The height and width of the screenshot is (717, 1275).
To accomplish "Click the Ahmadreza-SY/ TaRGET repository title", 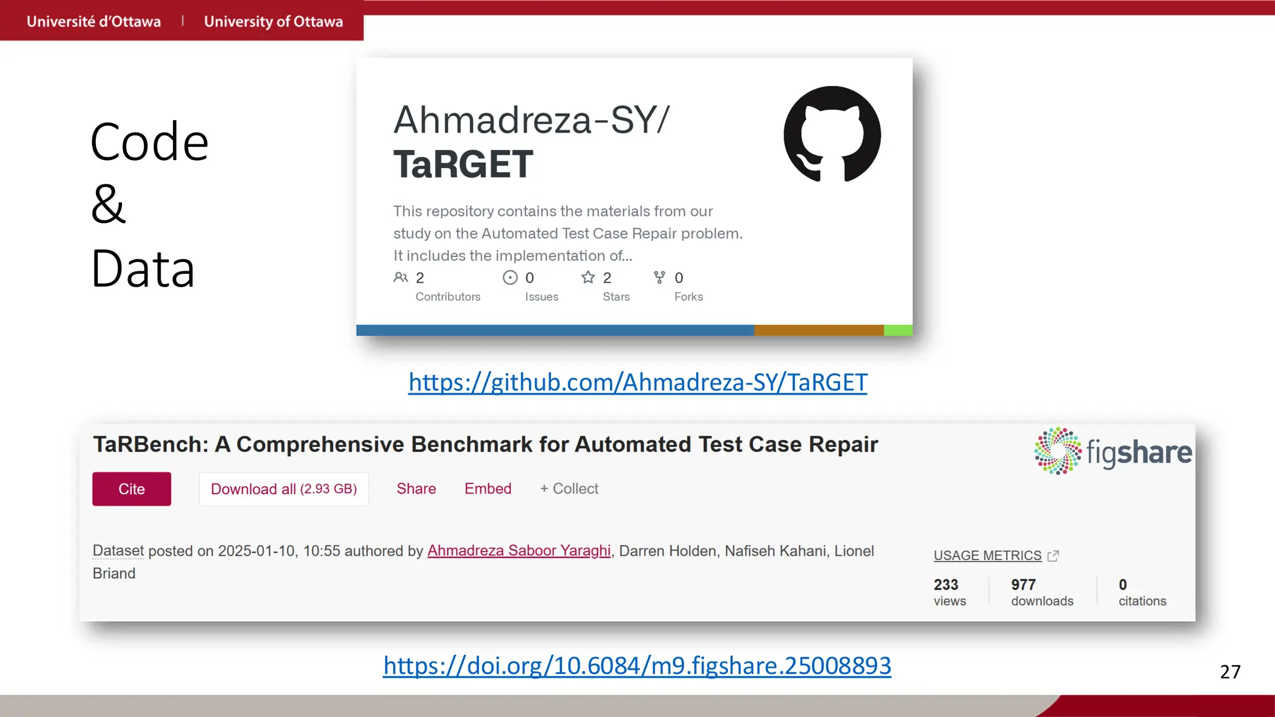I will tap(531, 142).
